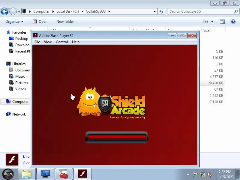Switch to Flash Player taskbar button
Screen dimensions: 240x180
pyautogui.click(x=82, y=174)
